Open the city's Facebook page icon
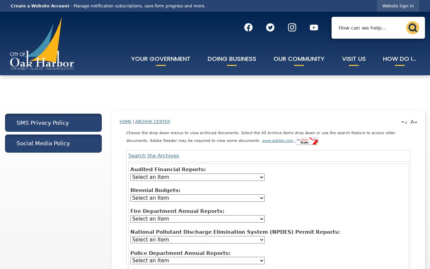The height and width of the screenshot is (269, 430). pos(248,28)
